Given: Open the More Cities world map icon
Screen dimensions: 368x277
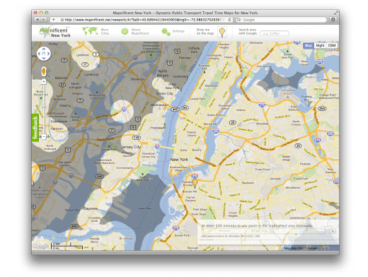Looking at the screenshot, I should tap(90, 31).
